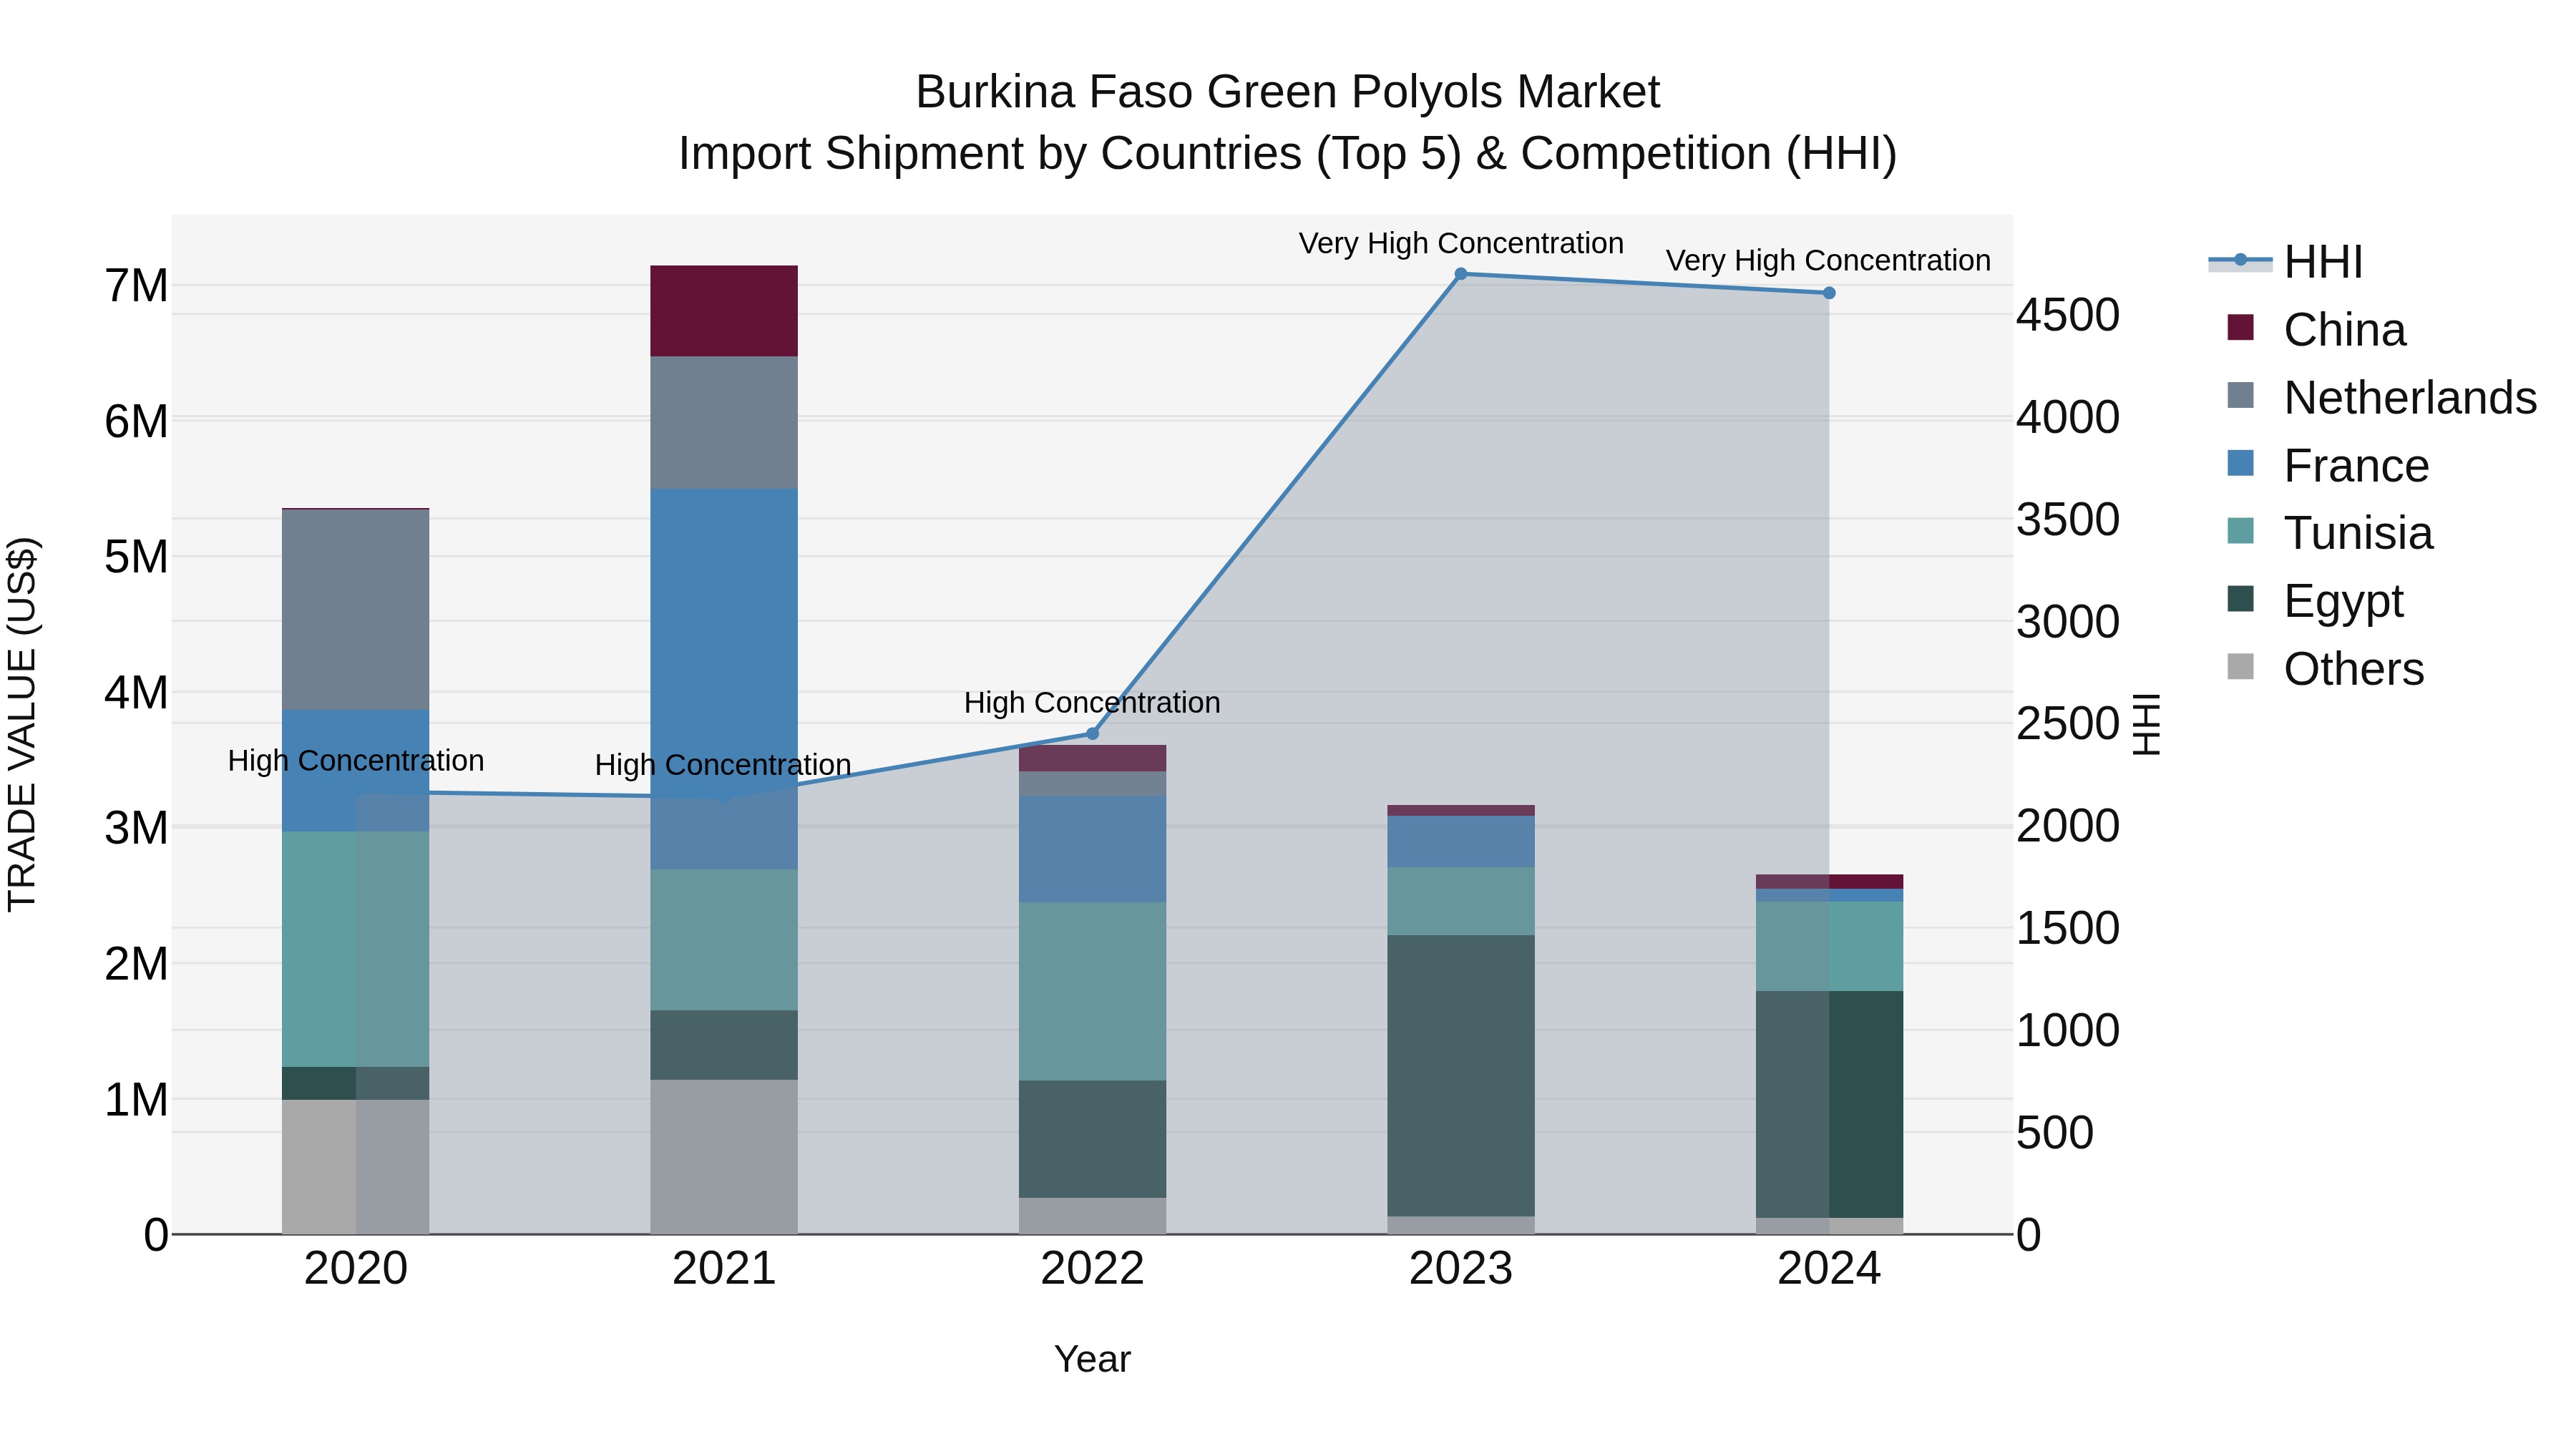Select the 2022 HHI data point
2576x1449 pixels.
[x=1092, y=734]
